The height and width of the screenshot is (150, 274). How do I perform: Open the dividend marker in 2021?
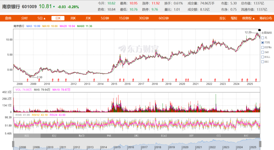tap(201, 80)
